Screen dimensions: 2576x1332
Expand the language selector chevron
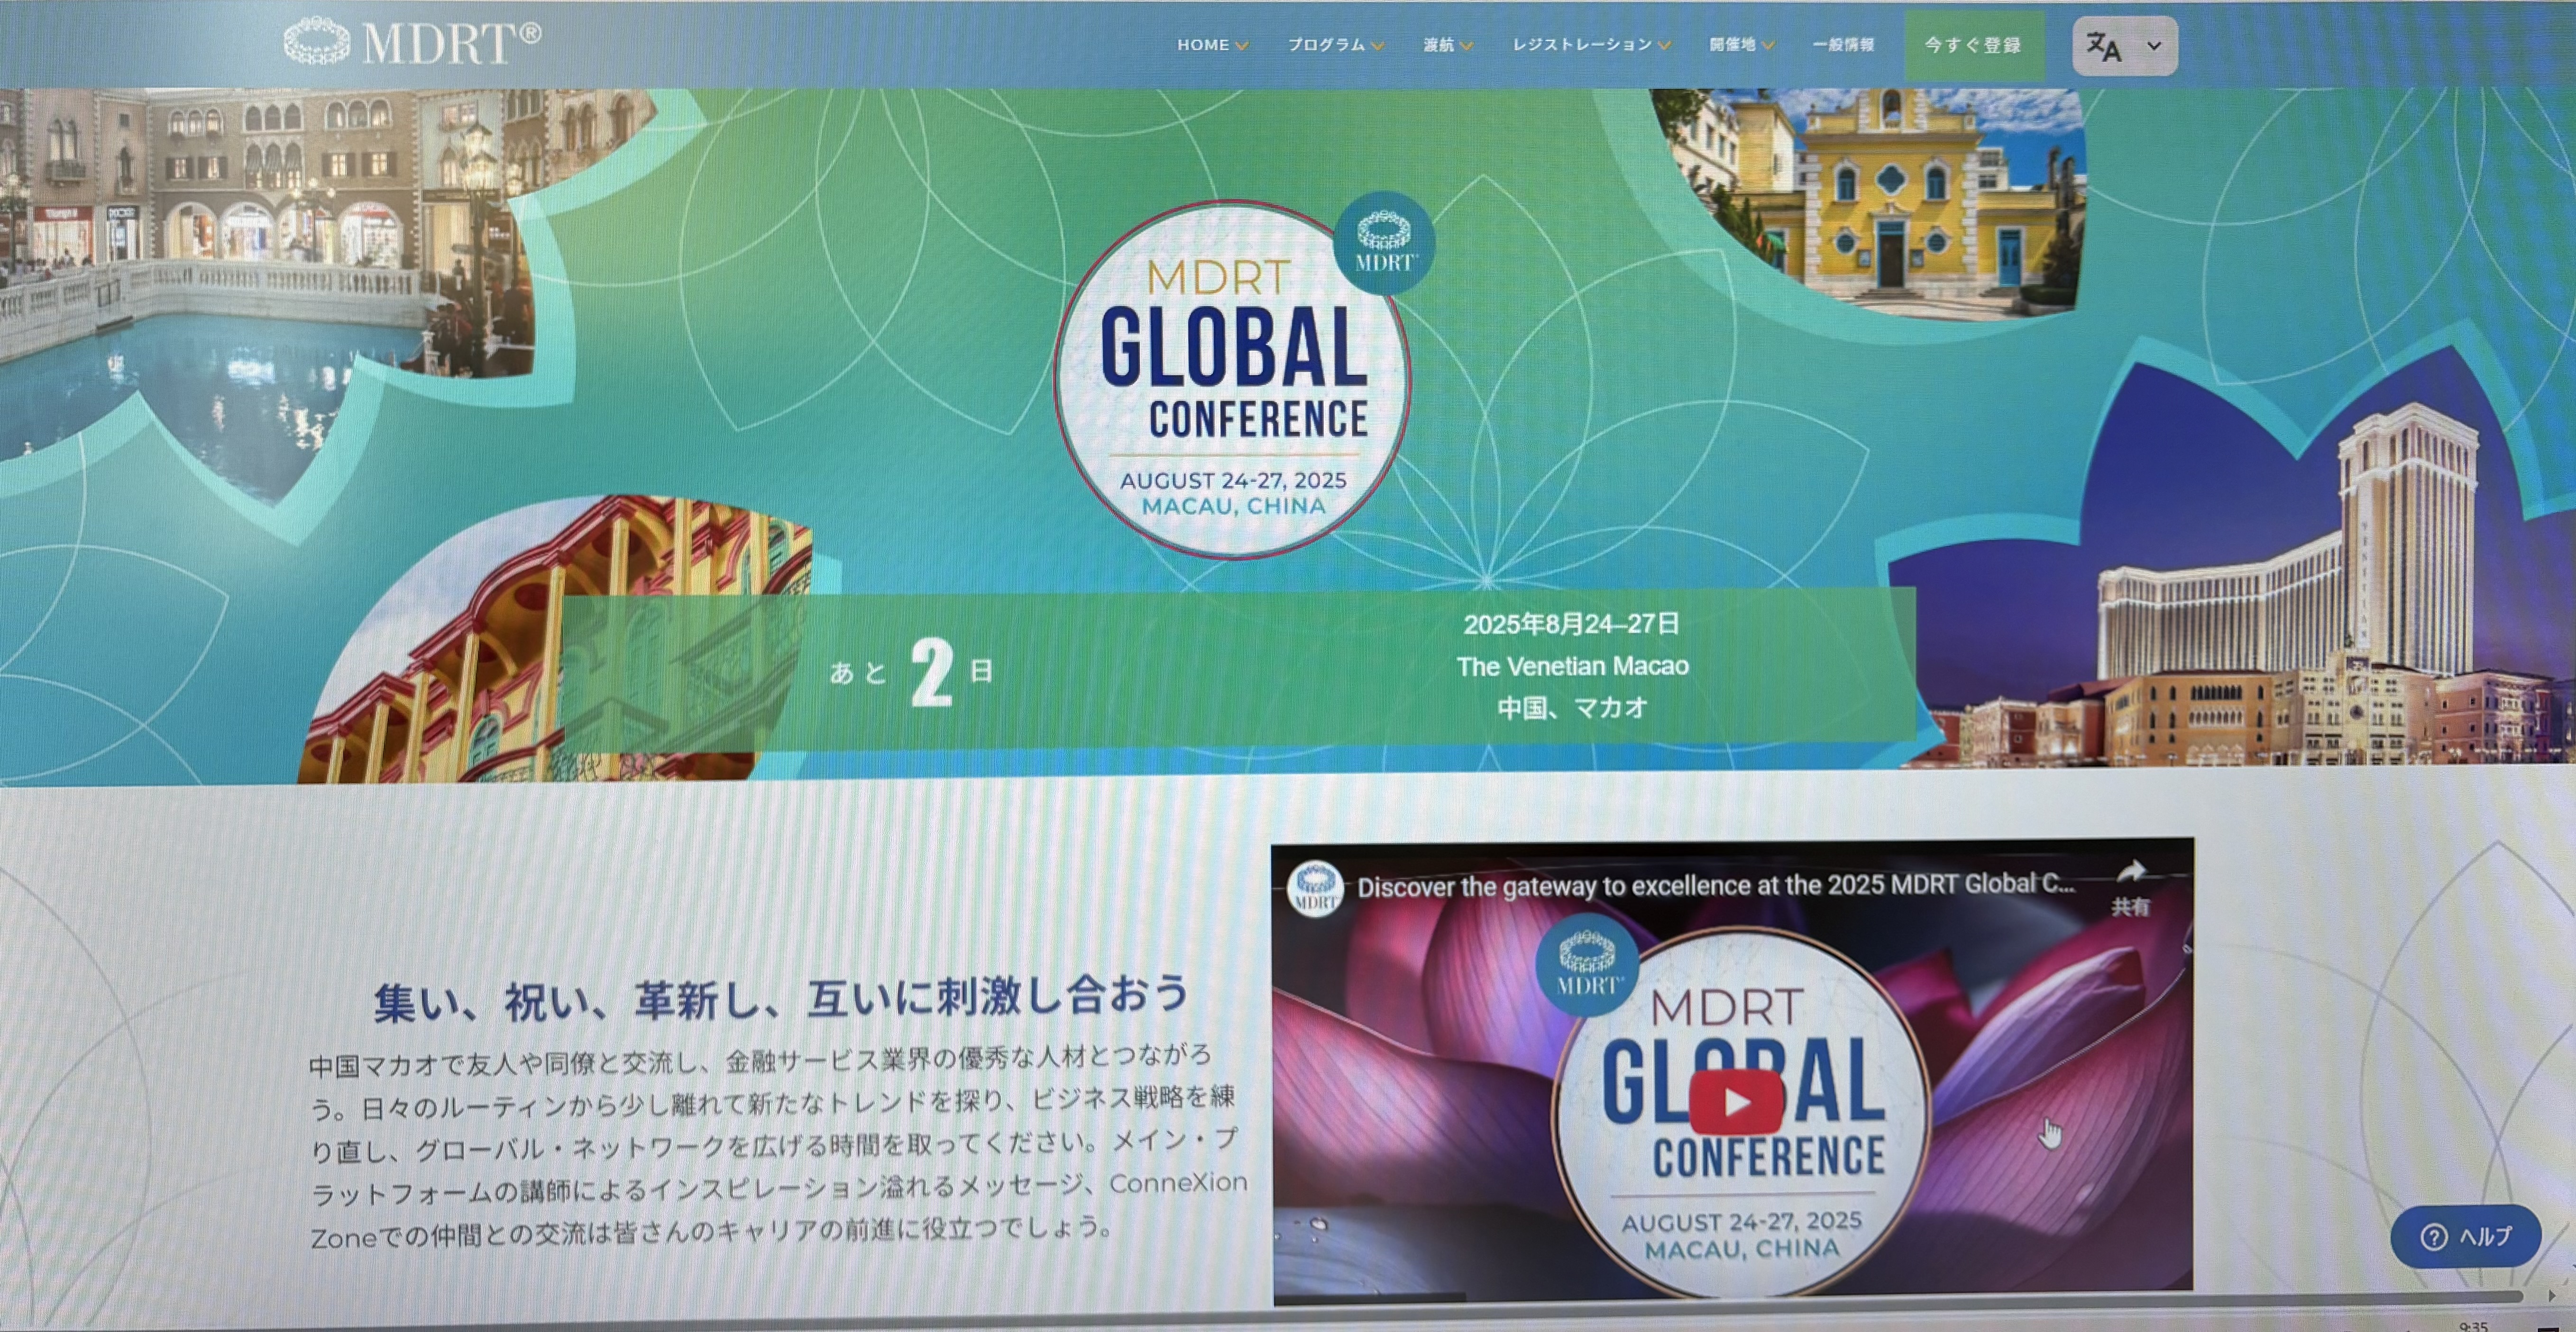(2154, 46)
